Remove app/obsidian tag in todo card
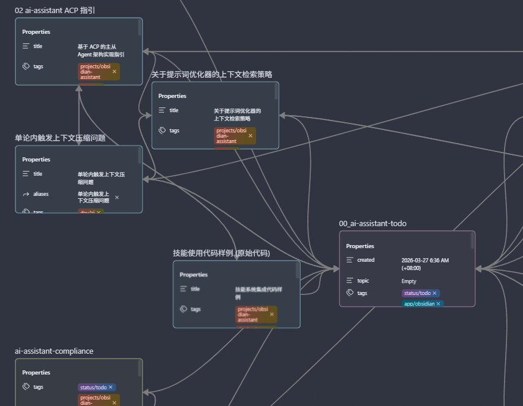The height and width of the screenshot is (406, 523). pos(438,304)
